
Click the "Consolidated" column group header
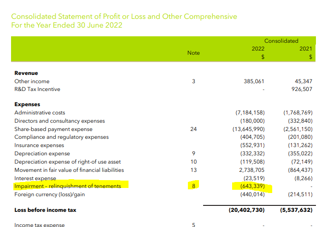point(281,41)
